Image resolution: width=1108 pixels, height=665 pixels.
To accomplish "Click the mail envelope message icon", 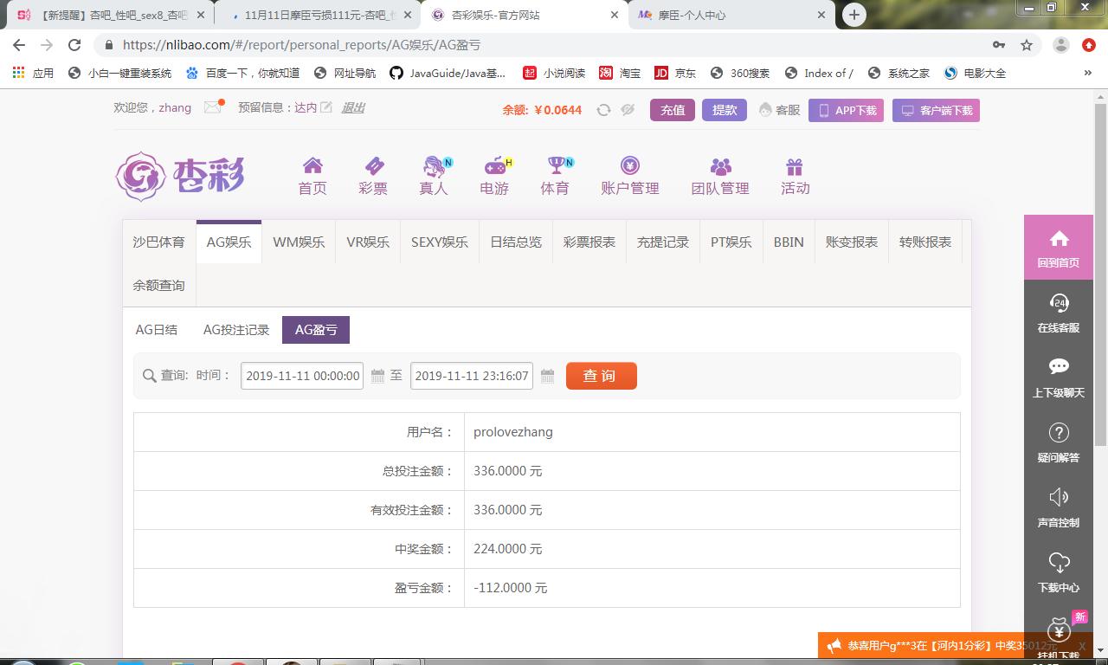I will click(213, 107).
